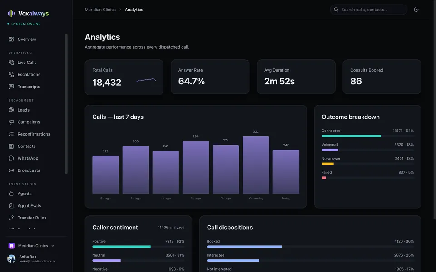436x272 pixels.
Task: Click the Total Calls value 18,432
Action: (x=107, y=82)
